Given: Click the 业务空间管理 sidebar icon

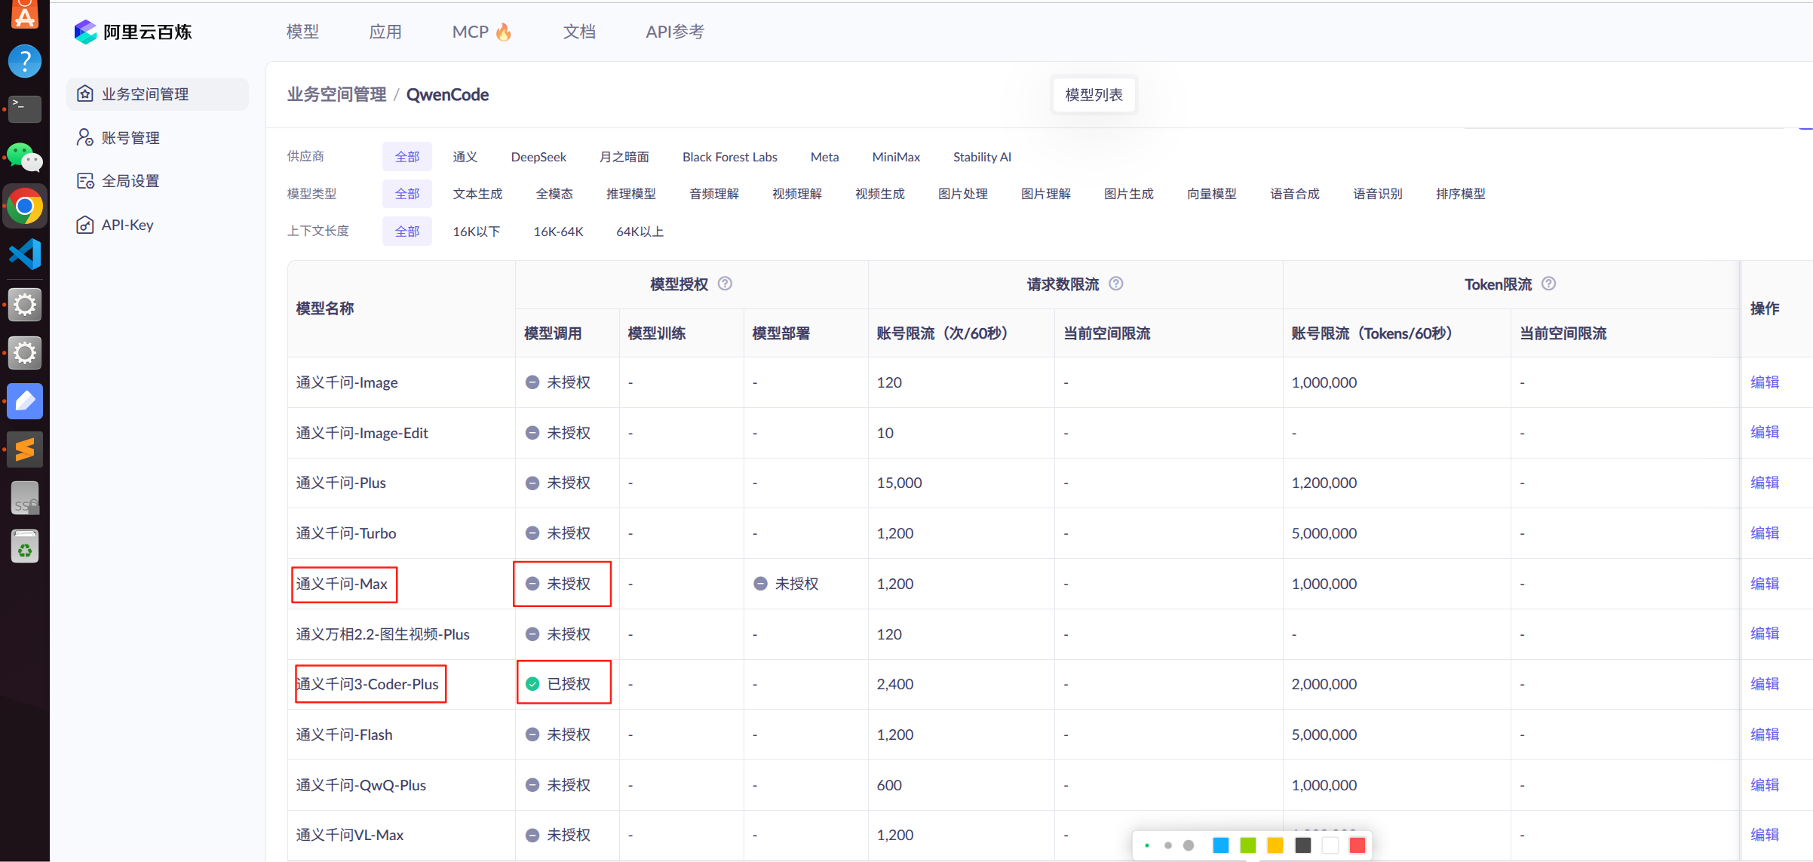Looking at the screenshot, I should pyautogui.click(x=85, y=94).
